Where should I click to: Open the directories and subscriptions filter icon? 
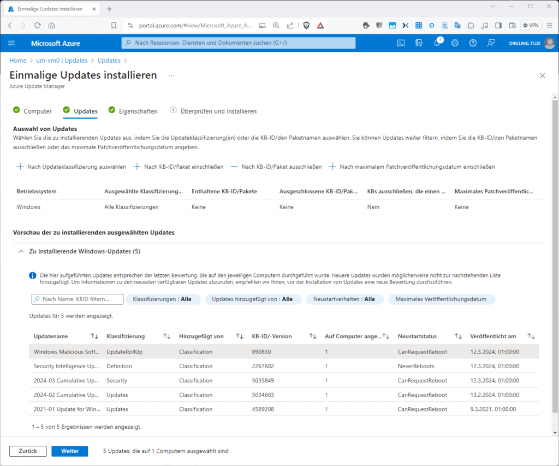point(419,43)
